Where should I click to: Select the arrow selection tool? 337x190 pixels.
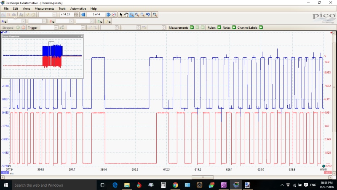(121, 14)
